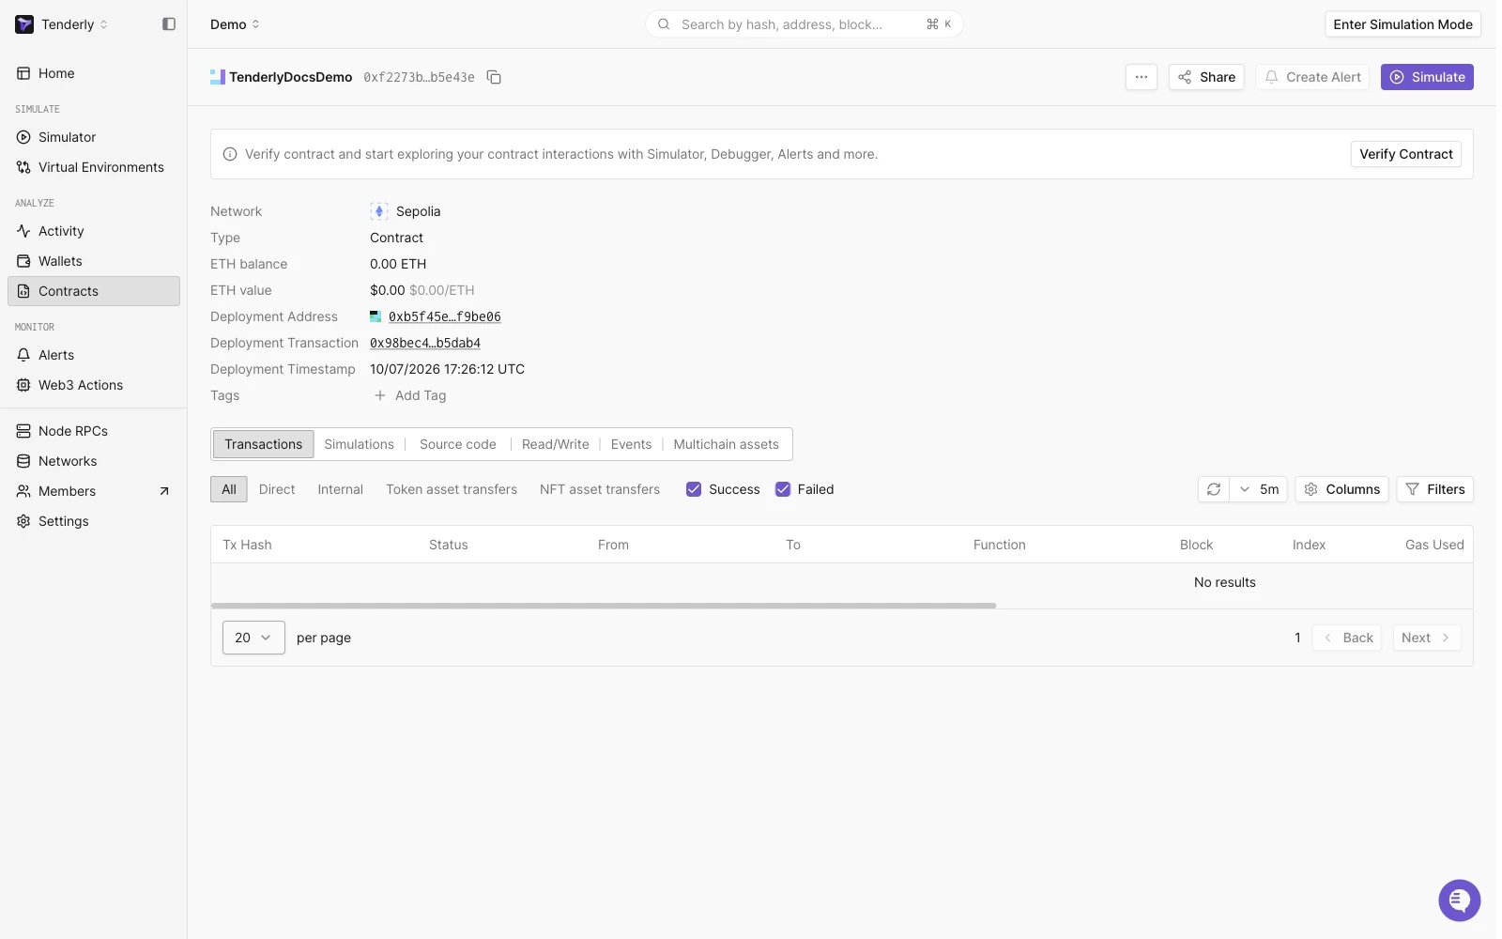Viewport: 1502px width, 939px height.
Task: Click the purple Simulate button
Action: [x=1427, y=77]
